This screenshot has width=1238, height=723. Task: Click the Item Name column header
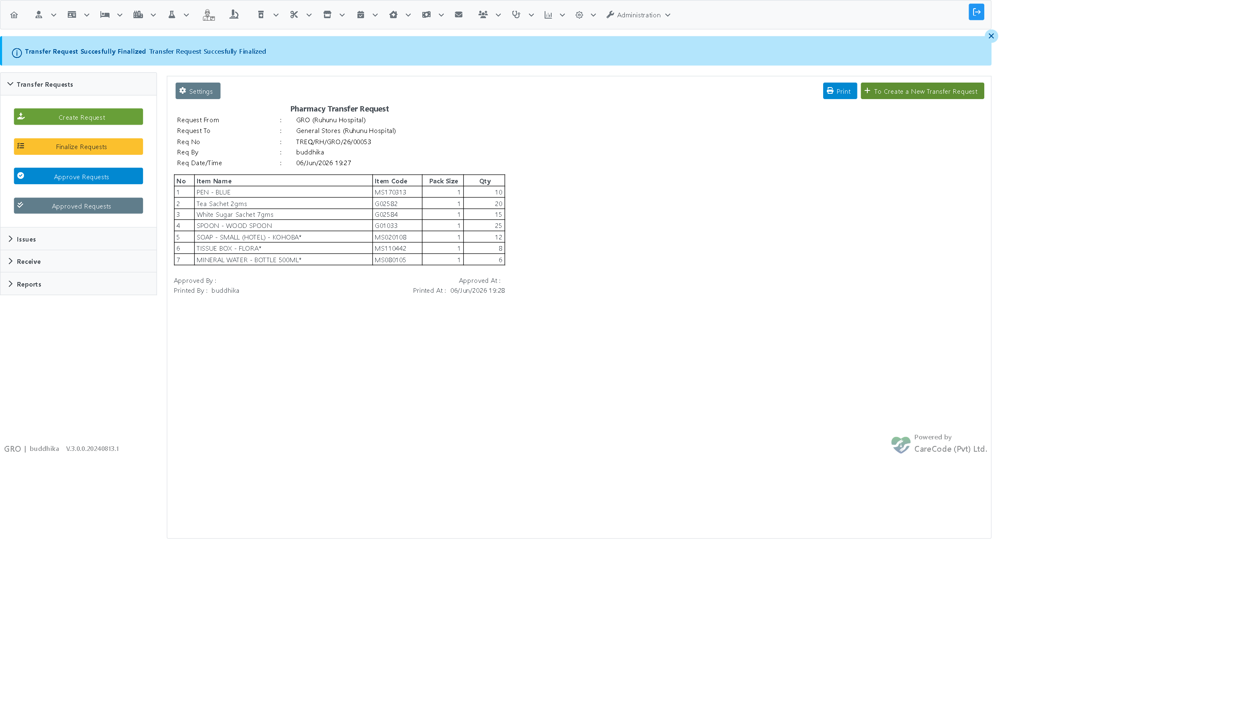pyautogui.click(x=283, y=180)
